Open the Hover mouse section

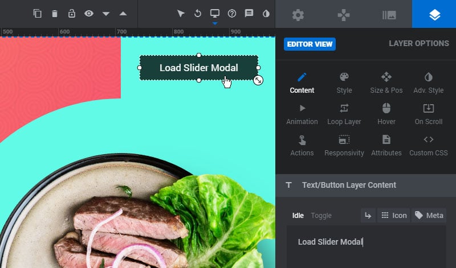click(386, 115)
